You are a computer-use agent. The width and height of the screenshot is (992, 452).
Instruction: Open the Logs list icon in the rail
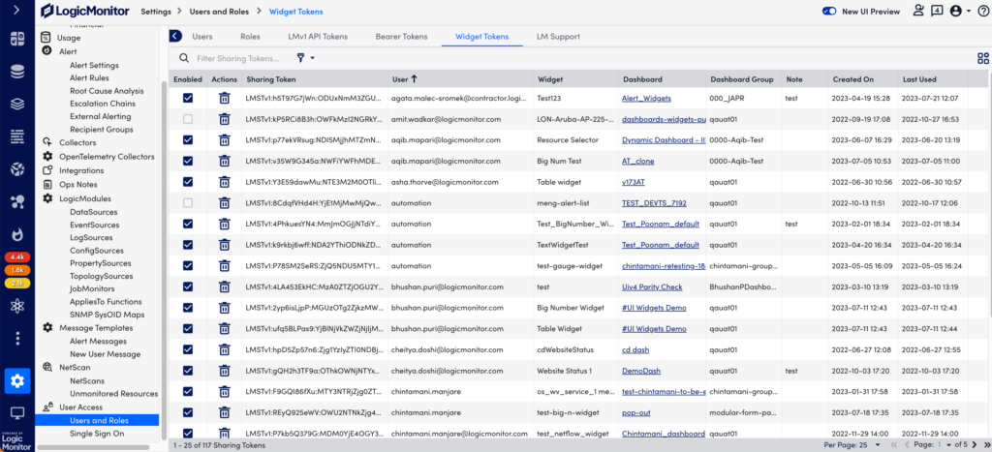coord(17,136)
